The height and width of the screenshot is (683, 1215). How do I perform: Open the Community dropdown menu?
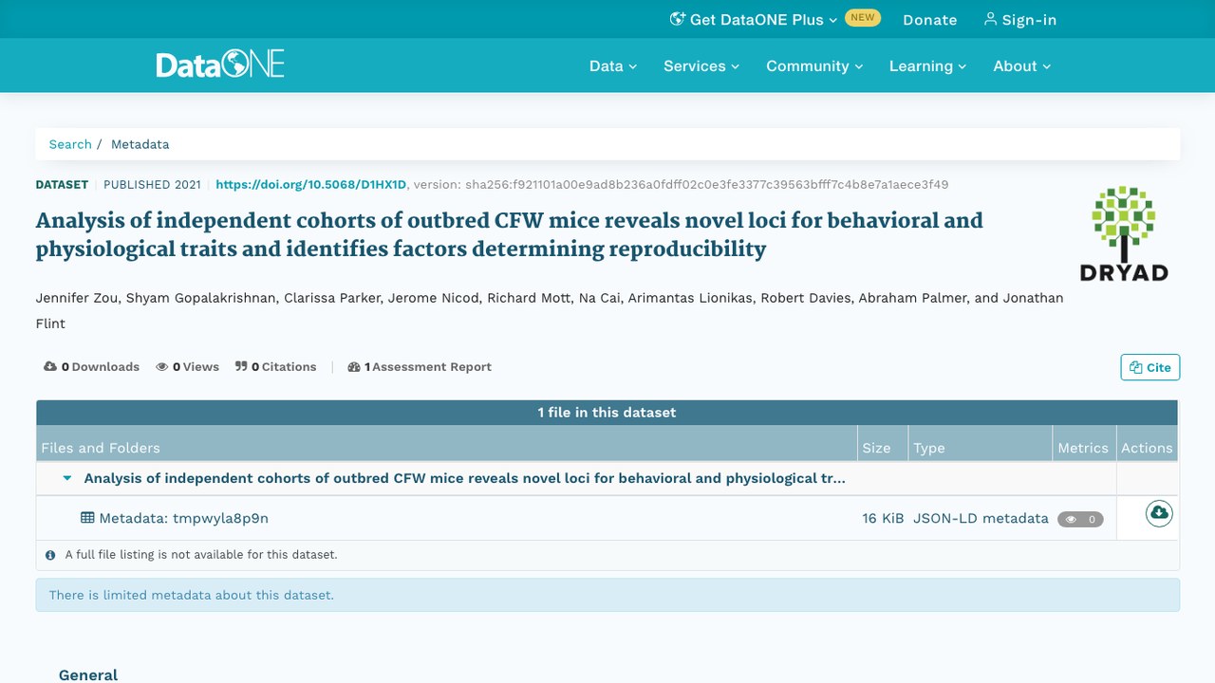coord(814,65)
